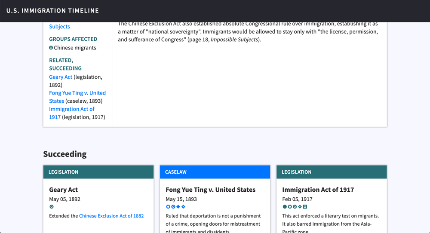Click square icon on Immigration Act of 1917 card
Viewport: 430px width, 233px height.
pyautogui.click(x=305, y=207)
